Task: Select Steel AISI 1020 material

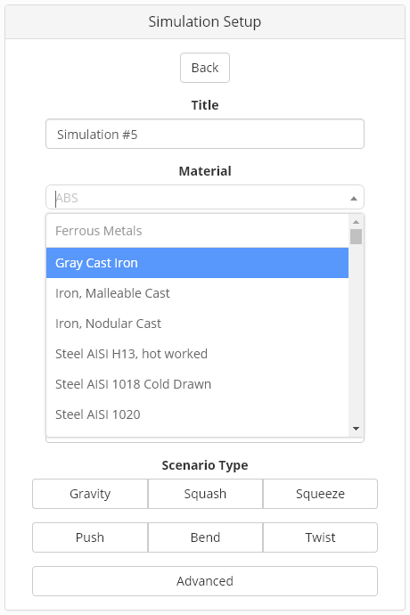Action: click(x=197, y=414)
